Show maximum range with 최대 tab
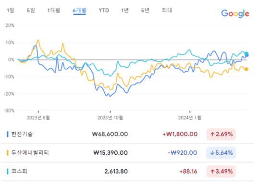Viewport: 259px width, 186px height. coord(167,10)
